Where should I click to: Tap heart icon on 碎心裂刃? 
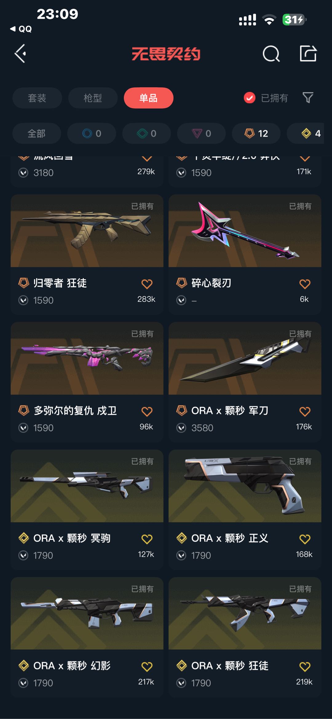pyautogui.click(x=305, y=284)
